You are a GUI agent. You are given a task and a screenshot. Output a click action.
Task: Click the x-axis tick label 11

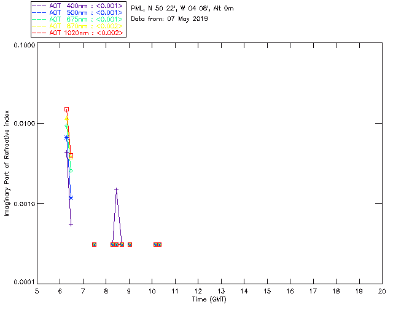tap(175, 291)
